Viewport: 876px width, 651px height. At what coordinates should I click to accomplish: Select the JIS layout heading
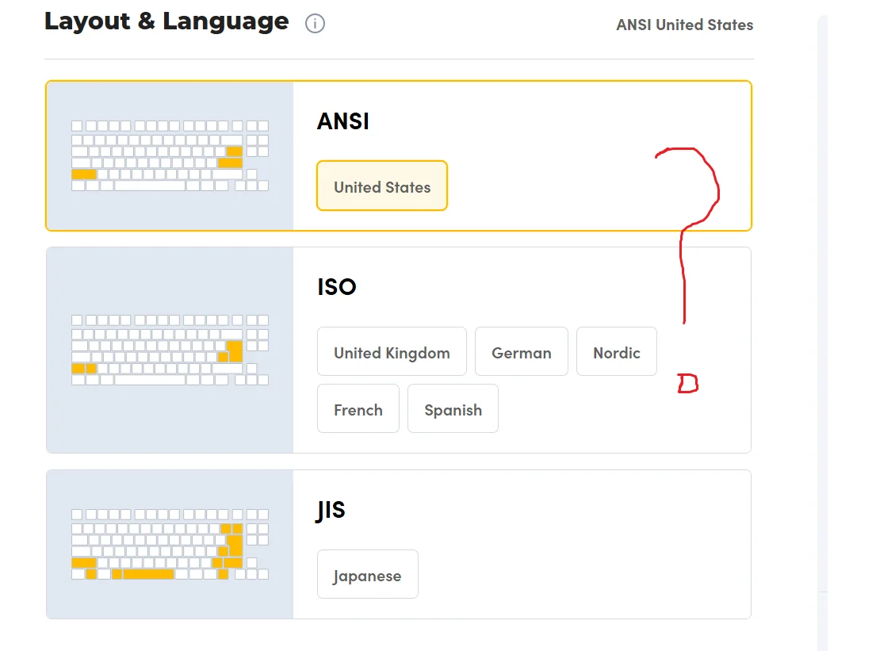tap(331, 509)
